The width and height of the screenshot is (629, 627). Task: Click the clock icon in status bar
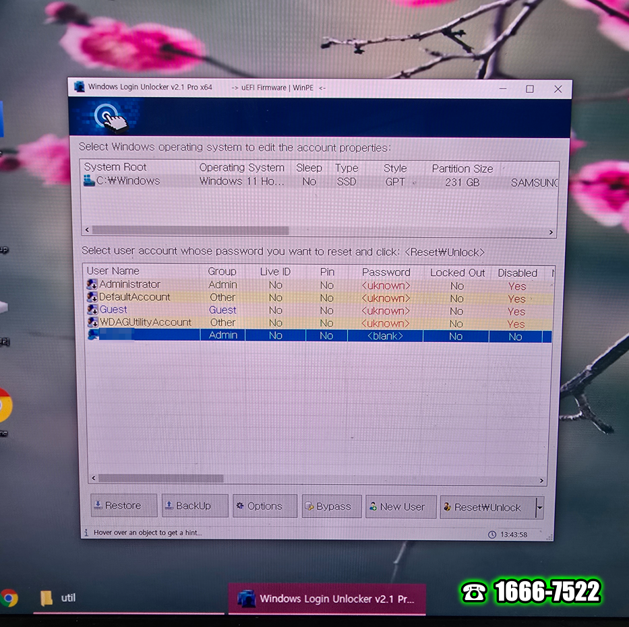(492, 535)
